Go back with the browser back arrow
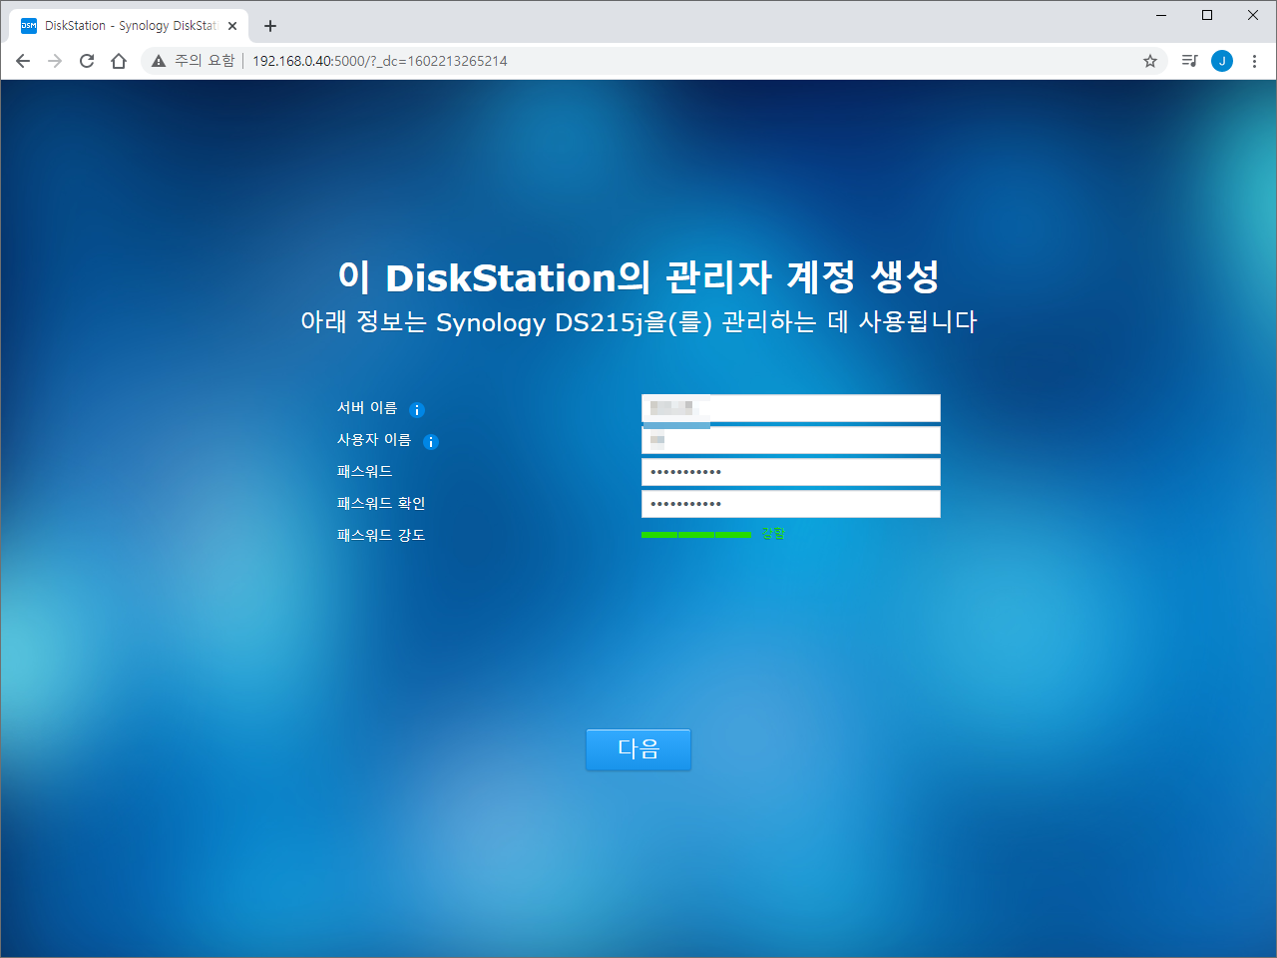This screenshot has height=958, width=1277. click(23, 61)
